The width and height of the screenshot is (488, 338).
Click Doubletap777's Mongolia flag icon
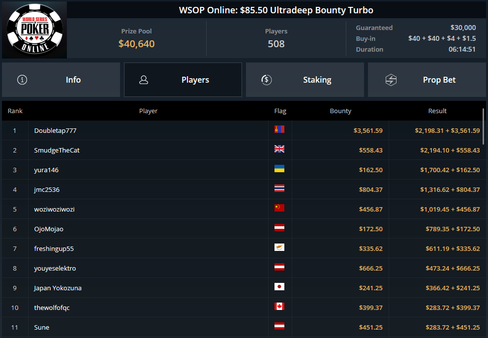pyautogui.click(x=279, y=129)
